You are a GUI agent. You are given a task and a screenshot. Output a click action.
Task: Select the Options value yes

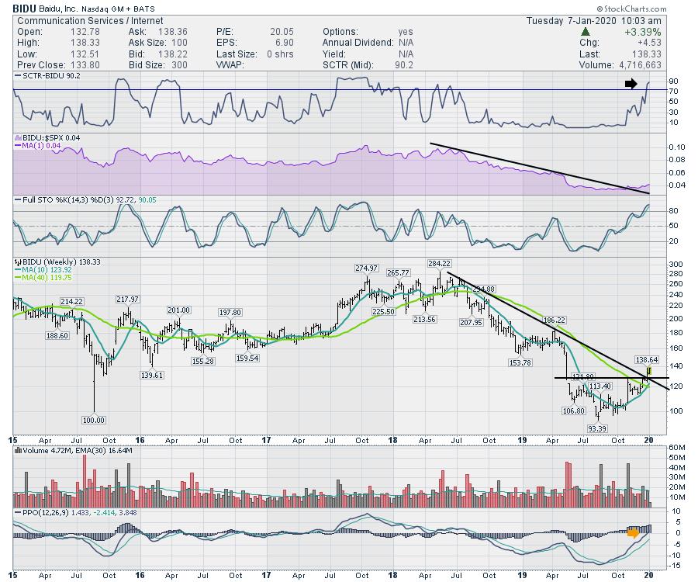[406, 32]
